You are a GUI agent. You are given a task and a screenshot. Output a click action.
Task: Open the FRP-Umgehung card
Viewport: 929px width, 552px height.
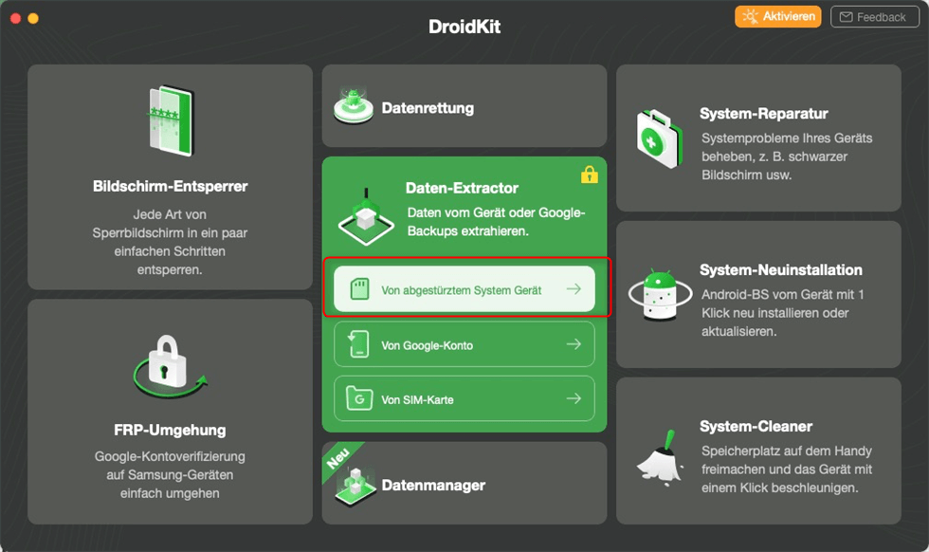pos(170,412)
